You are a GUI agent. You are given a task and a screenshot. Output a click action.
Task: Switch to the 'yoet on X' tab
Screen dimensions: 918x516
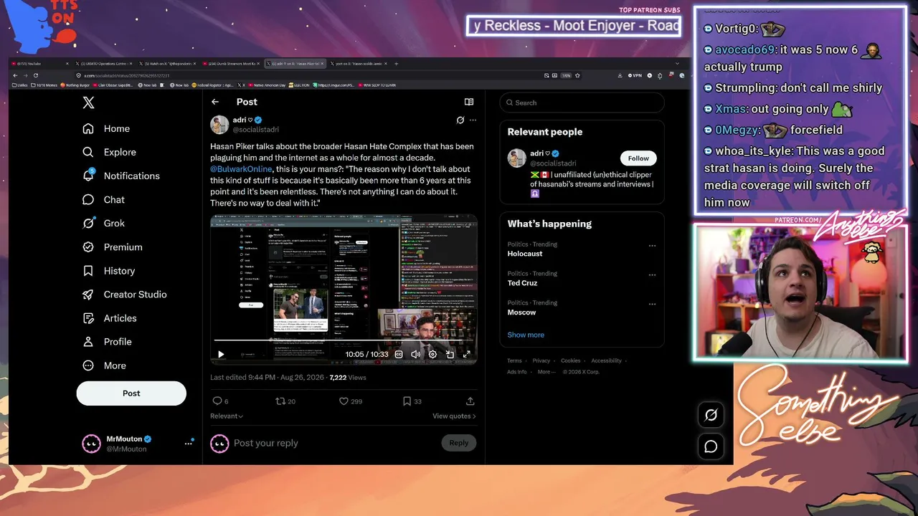click(x=359, y=64)
